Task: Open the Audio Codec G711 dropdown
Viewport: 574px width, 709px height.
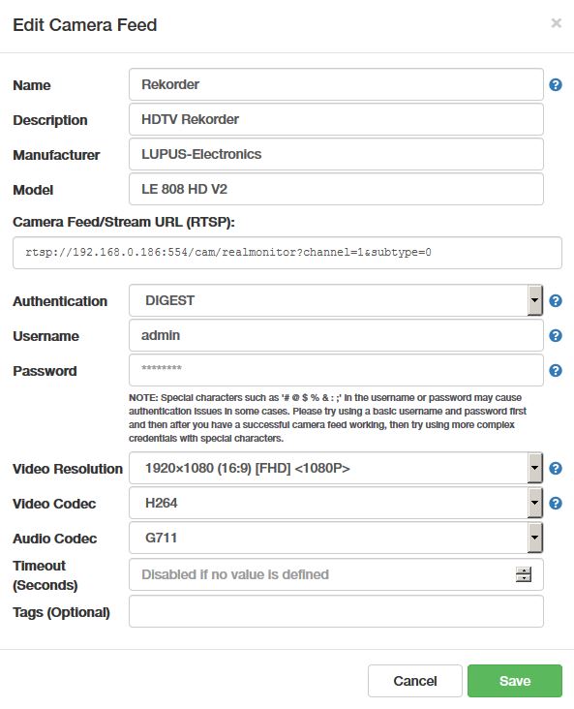Action: [336, 538]
